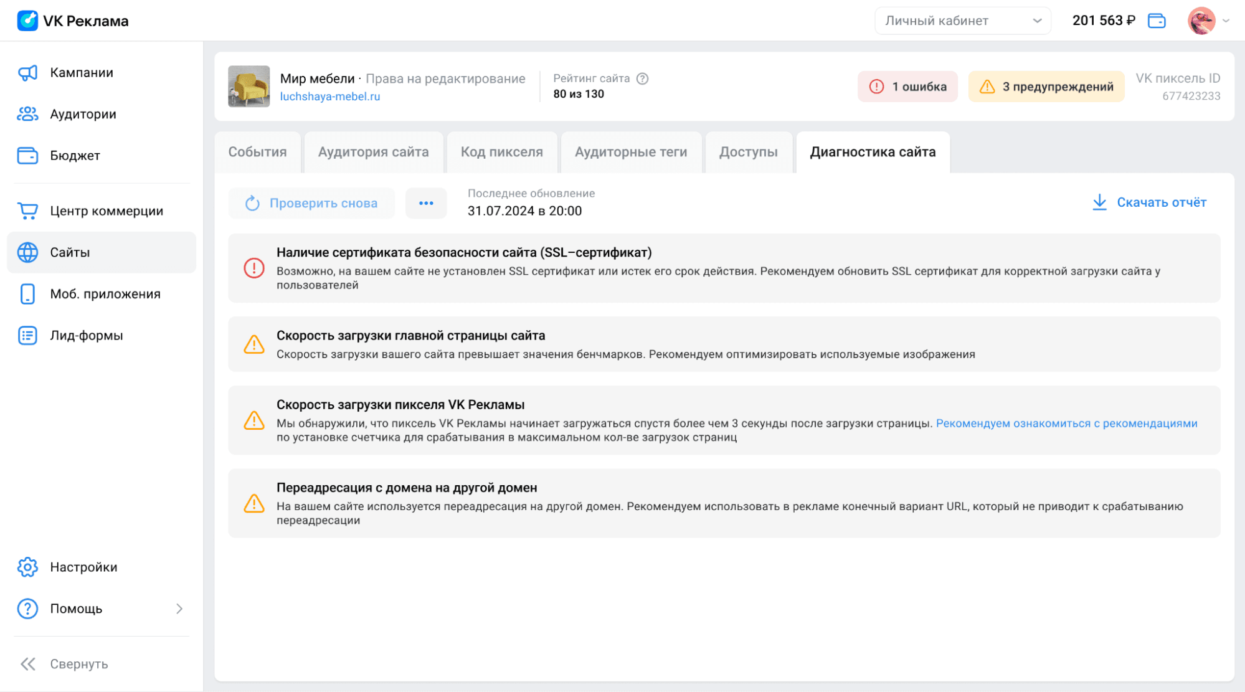This screenshot has height=692, width=1245.
Task: Click the VK Реклама logo icon
Action: [27, 21]
